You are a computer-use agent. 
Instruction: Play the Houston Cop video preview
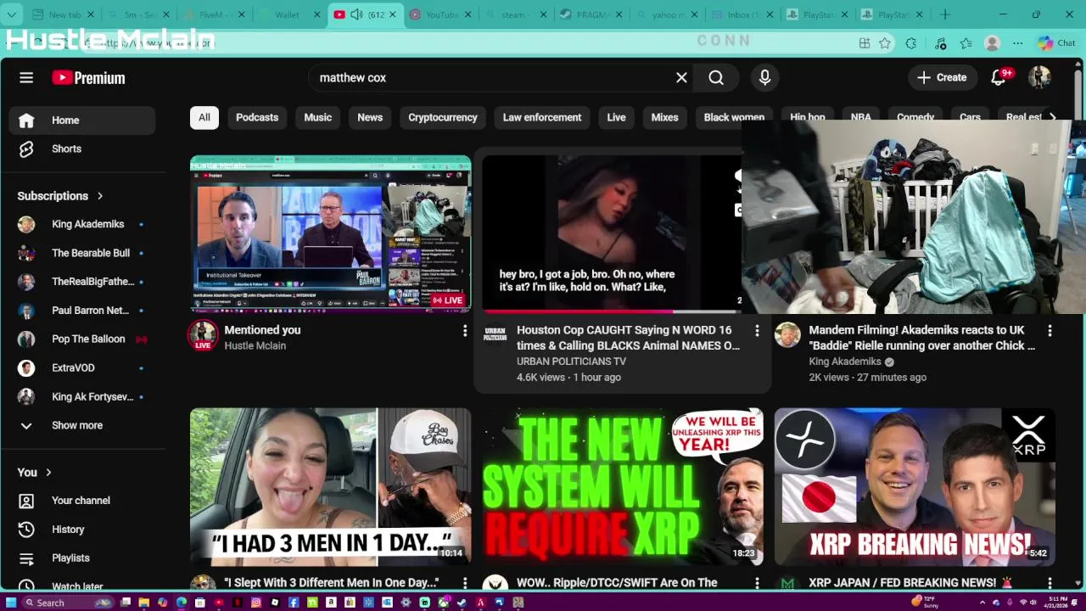[x=612, y=233]
